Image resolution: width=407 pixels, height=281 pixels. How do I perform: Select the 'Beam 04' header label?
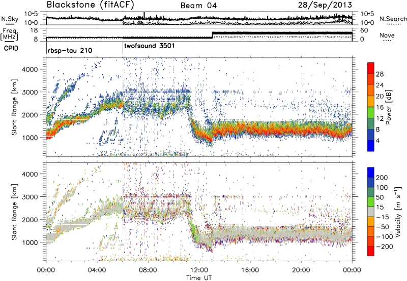tap(198, 6)
